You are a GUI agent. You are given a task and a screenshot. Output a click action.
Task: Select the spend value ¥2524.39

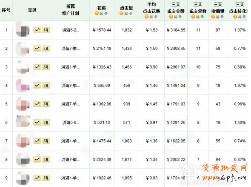pos(102,160)
